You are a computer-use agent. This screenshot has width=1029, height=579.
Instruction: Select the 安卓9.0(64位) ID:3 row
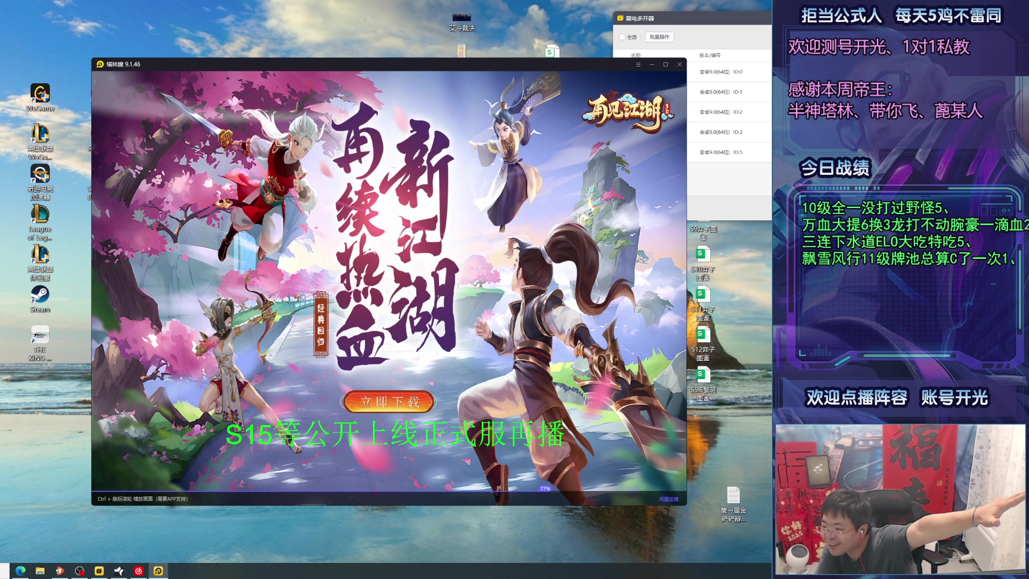click(729, 132)
